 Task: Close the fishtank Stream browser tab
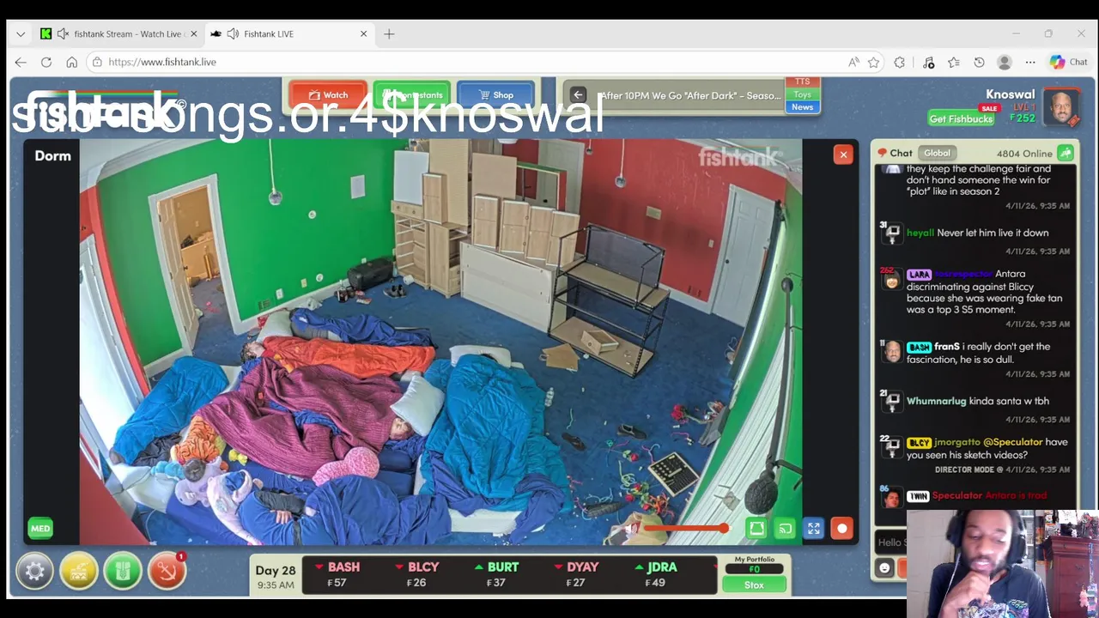[x=193, y=33]
